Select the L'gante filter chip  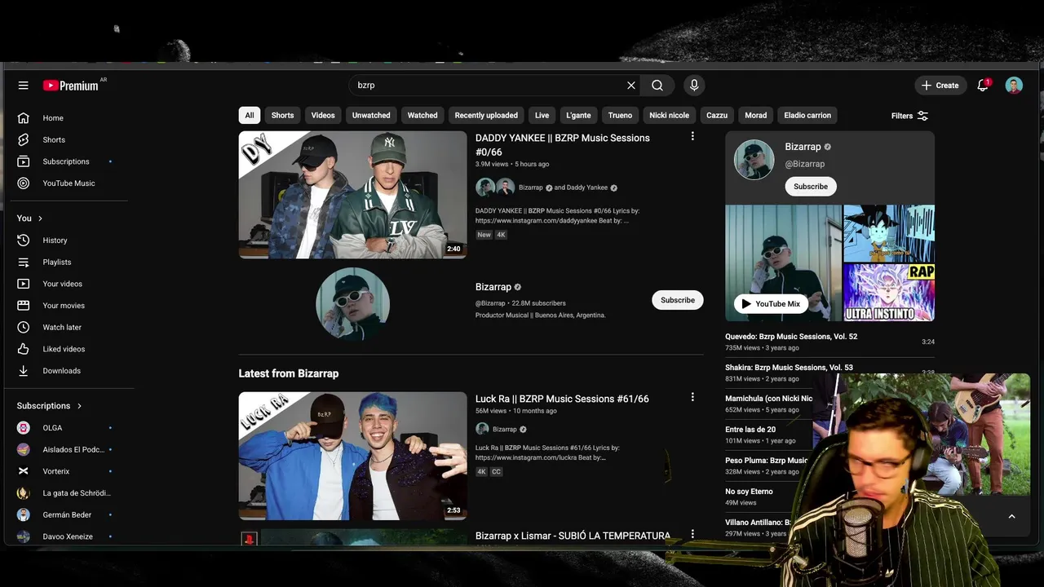pyautogui.click(x=578, y=115)
